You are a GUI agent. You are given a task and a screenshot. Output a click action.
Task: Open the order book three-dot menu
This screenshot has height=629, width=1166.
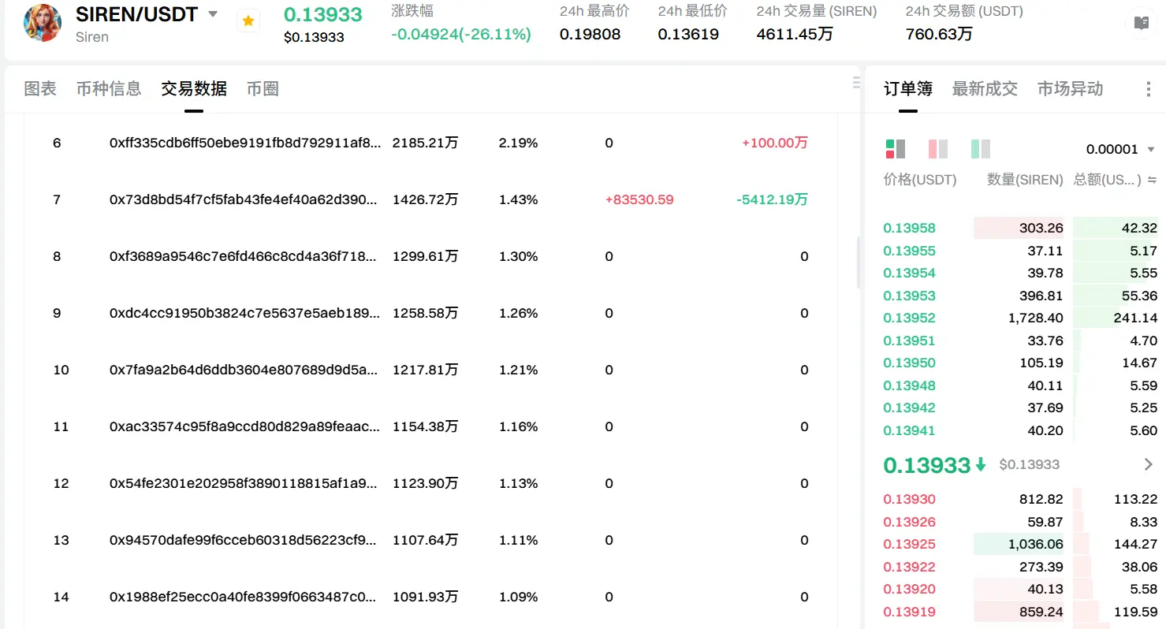click(1148, 89)
